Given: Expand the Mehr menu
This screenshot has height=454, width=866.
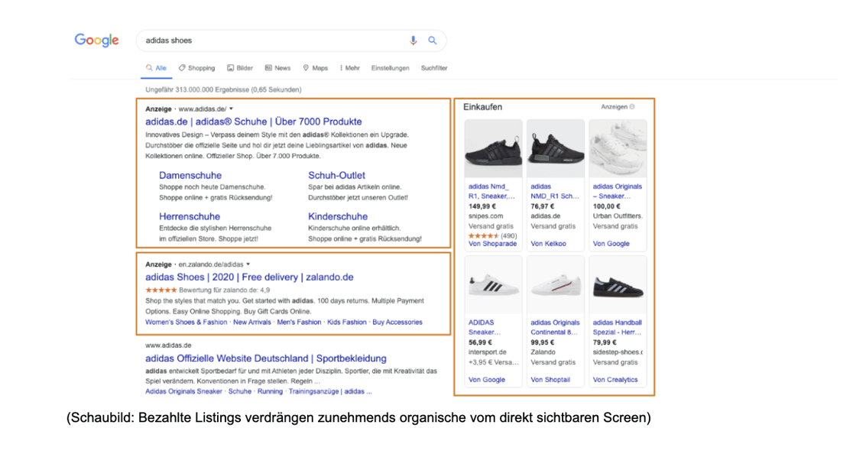Looking at the screenshot, I should [349, 68].
